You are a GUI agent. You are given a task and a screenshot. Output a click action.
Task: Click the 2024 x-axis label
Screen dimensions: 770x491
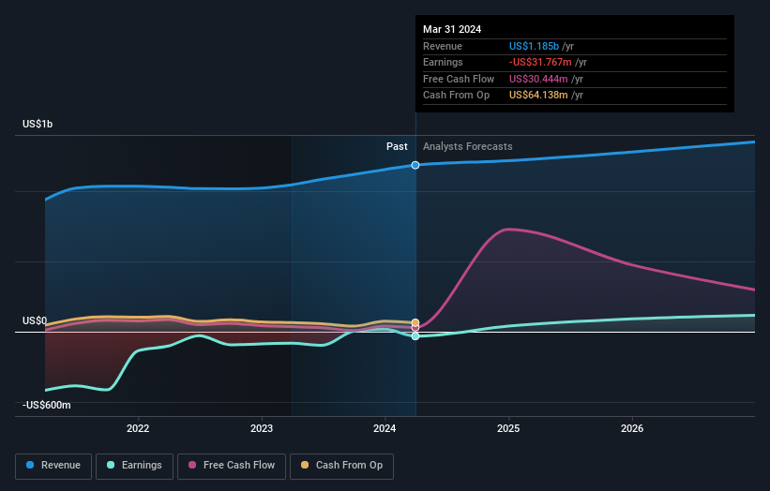(x=385, y=429)
